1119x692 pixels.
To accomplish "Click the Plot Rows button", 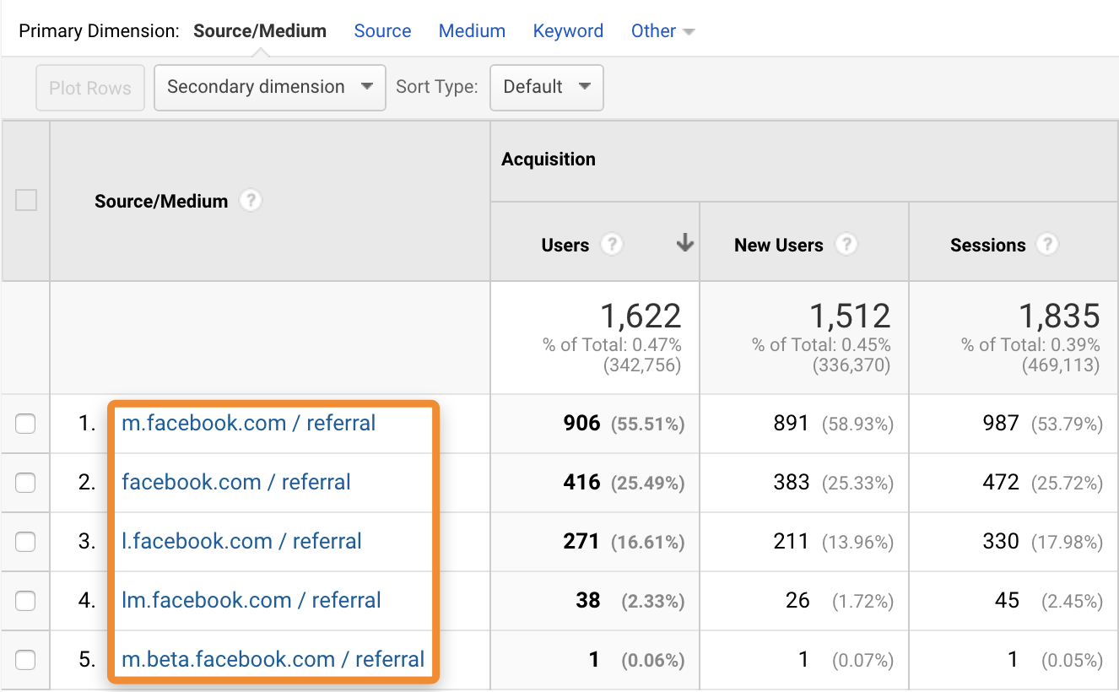I will tap(89, 87).
